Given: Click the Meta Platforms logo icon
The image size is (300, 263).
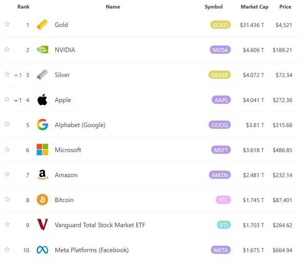Looking at the screenshot, I should 42,250.
